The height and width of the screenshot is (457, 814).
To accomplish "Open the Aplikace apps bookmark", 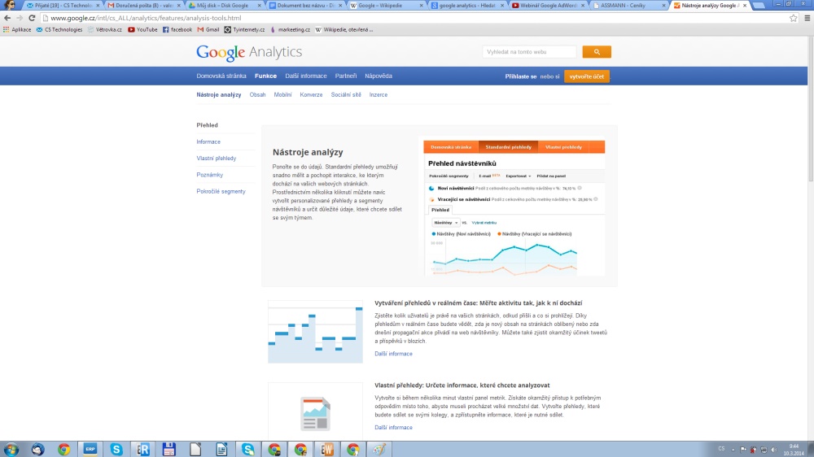I will point(17,29).
